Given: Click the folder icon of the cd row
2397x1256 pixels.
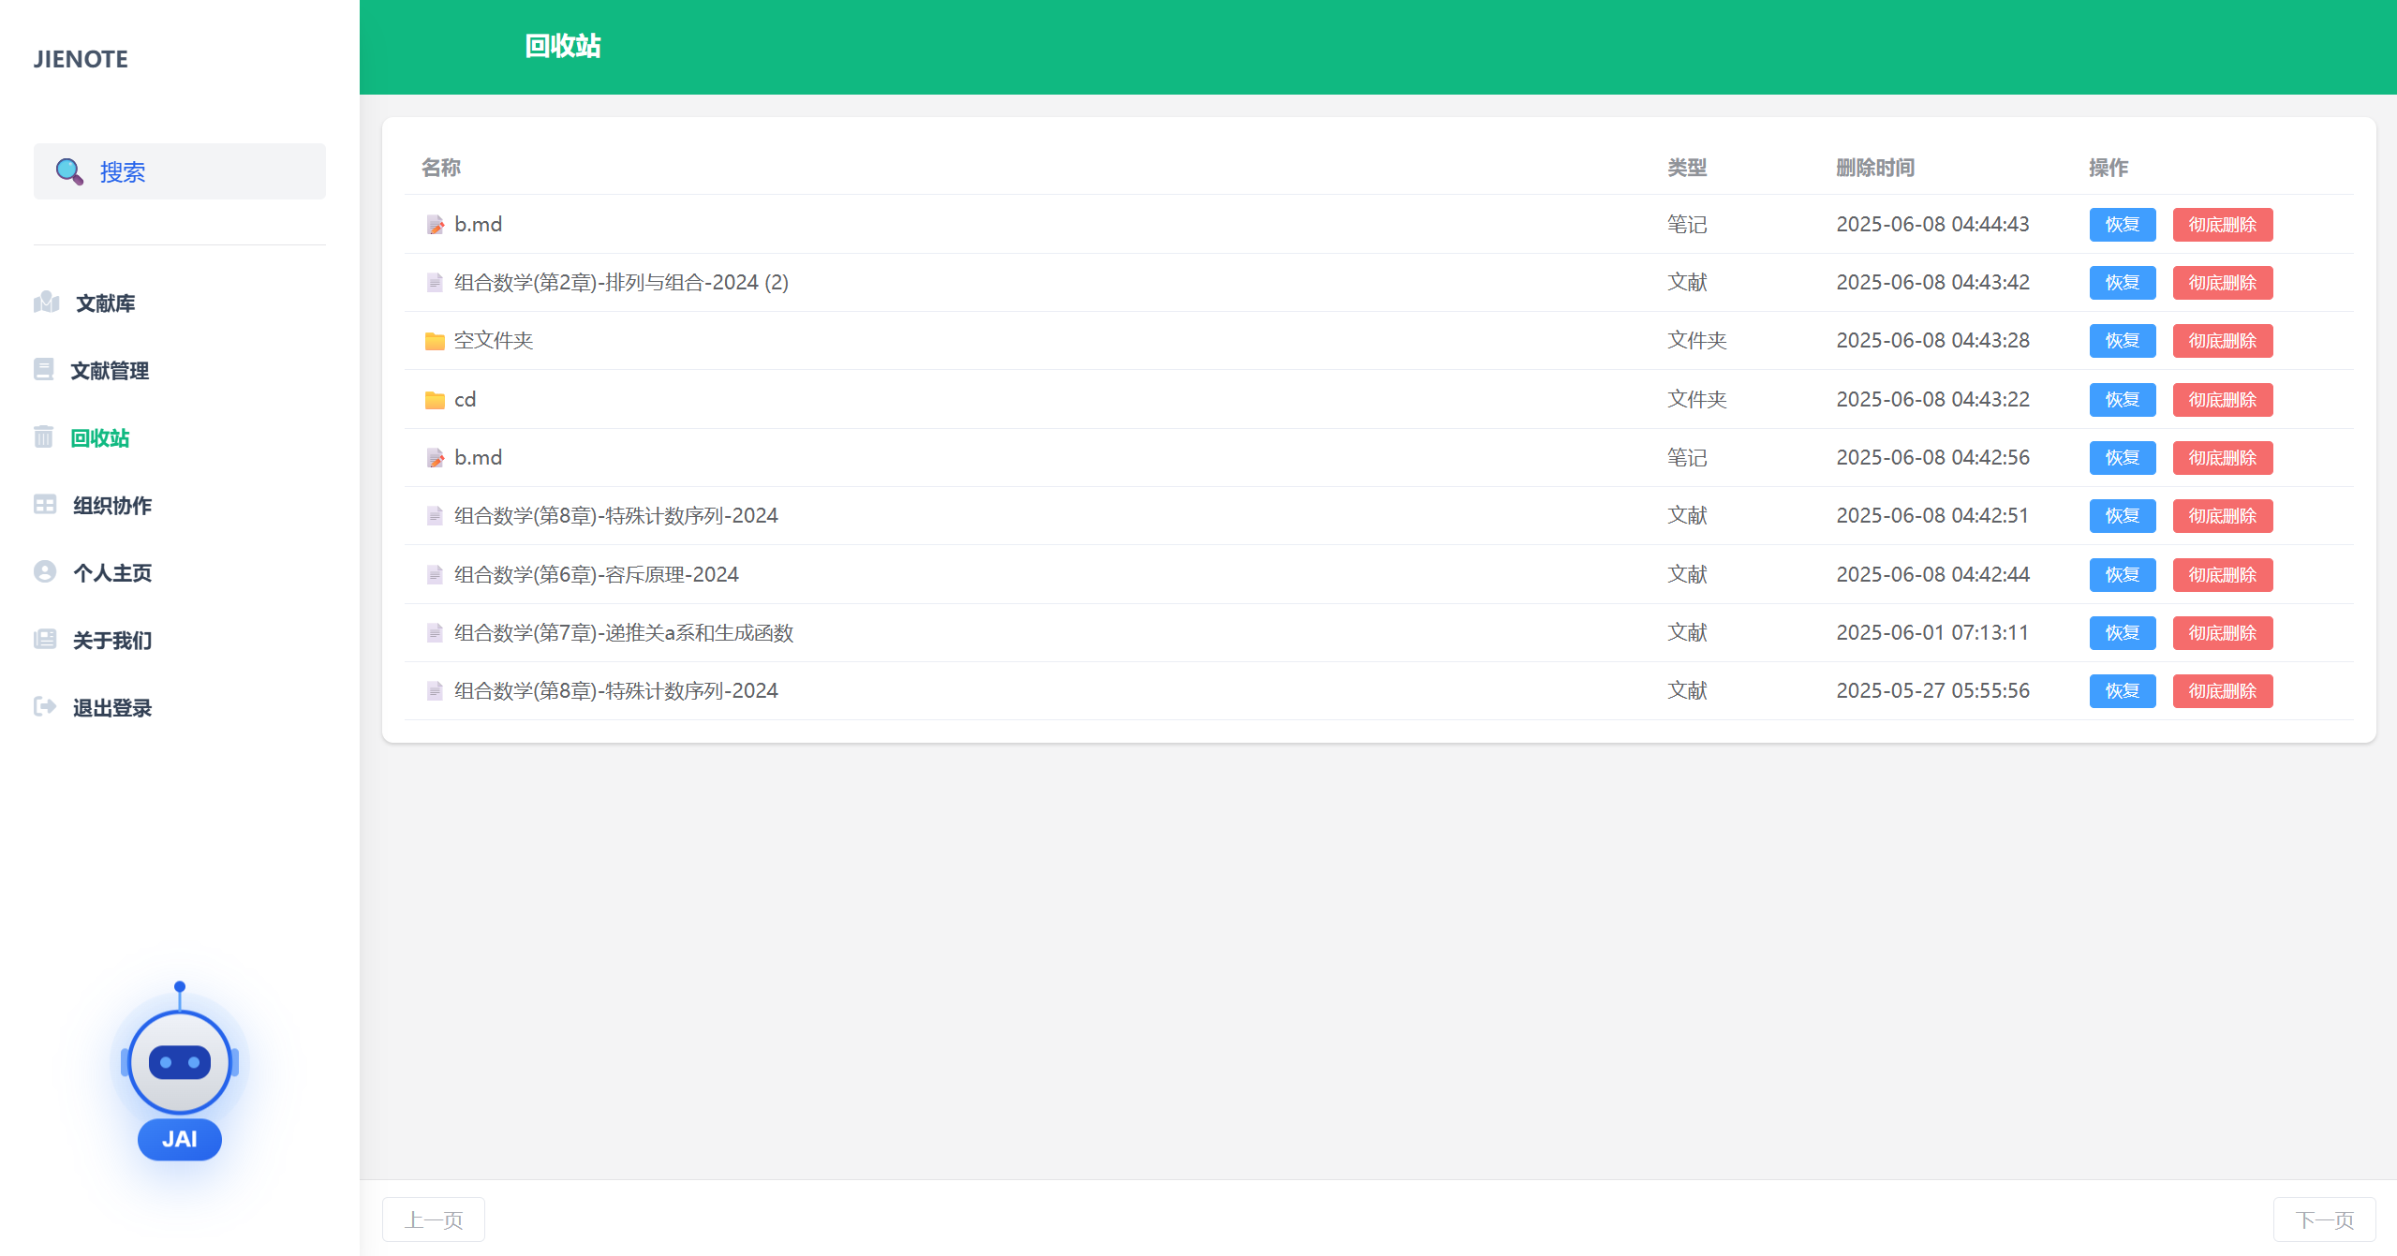Looking at the screenshot, I should click(435, 400).
